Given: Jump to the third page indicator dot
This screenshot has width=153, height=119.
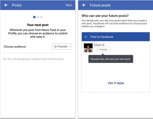Looking at the screenshot, I should point(41,17).
